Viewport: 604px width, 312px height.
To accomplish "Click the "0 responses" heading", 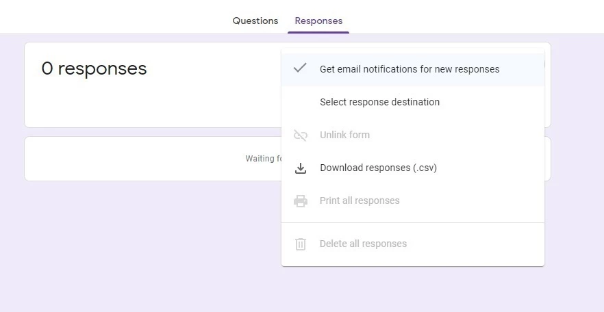I will (94, 68).
